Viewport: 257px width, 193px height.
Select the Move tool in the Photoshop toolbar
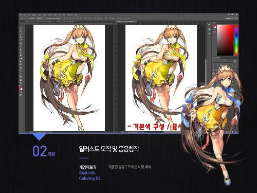21,25
